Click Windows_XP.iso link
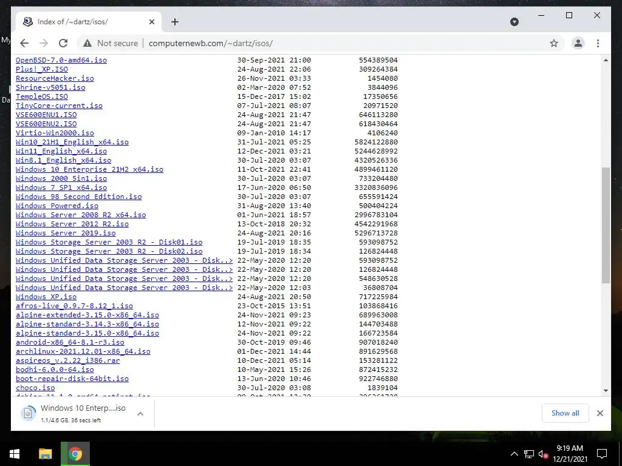Viewport: 622px width, 466px height. coord(46,297)
